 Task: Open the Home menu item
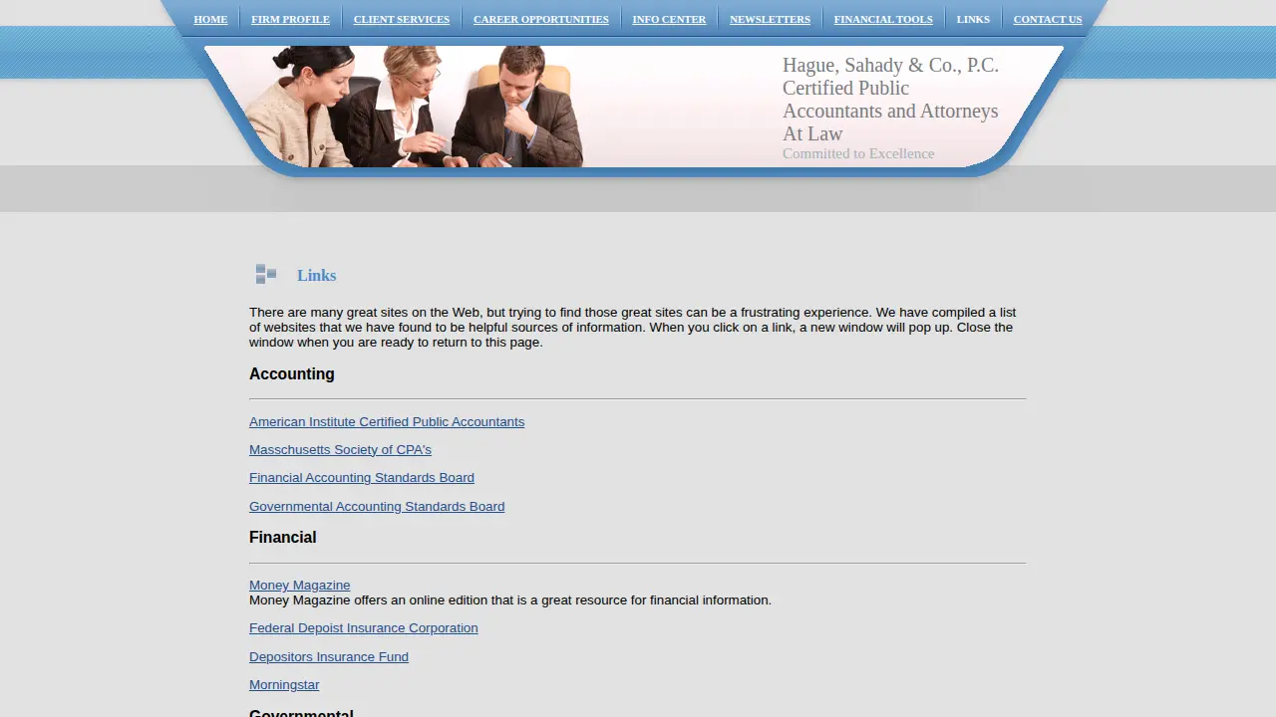click(210, 19)
